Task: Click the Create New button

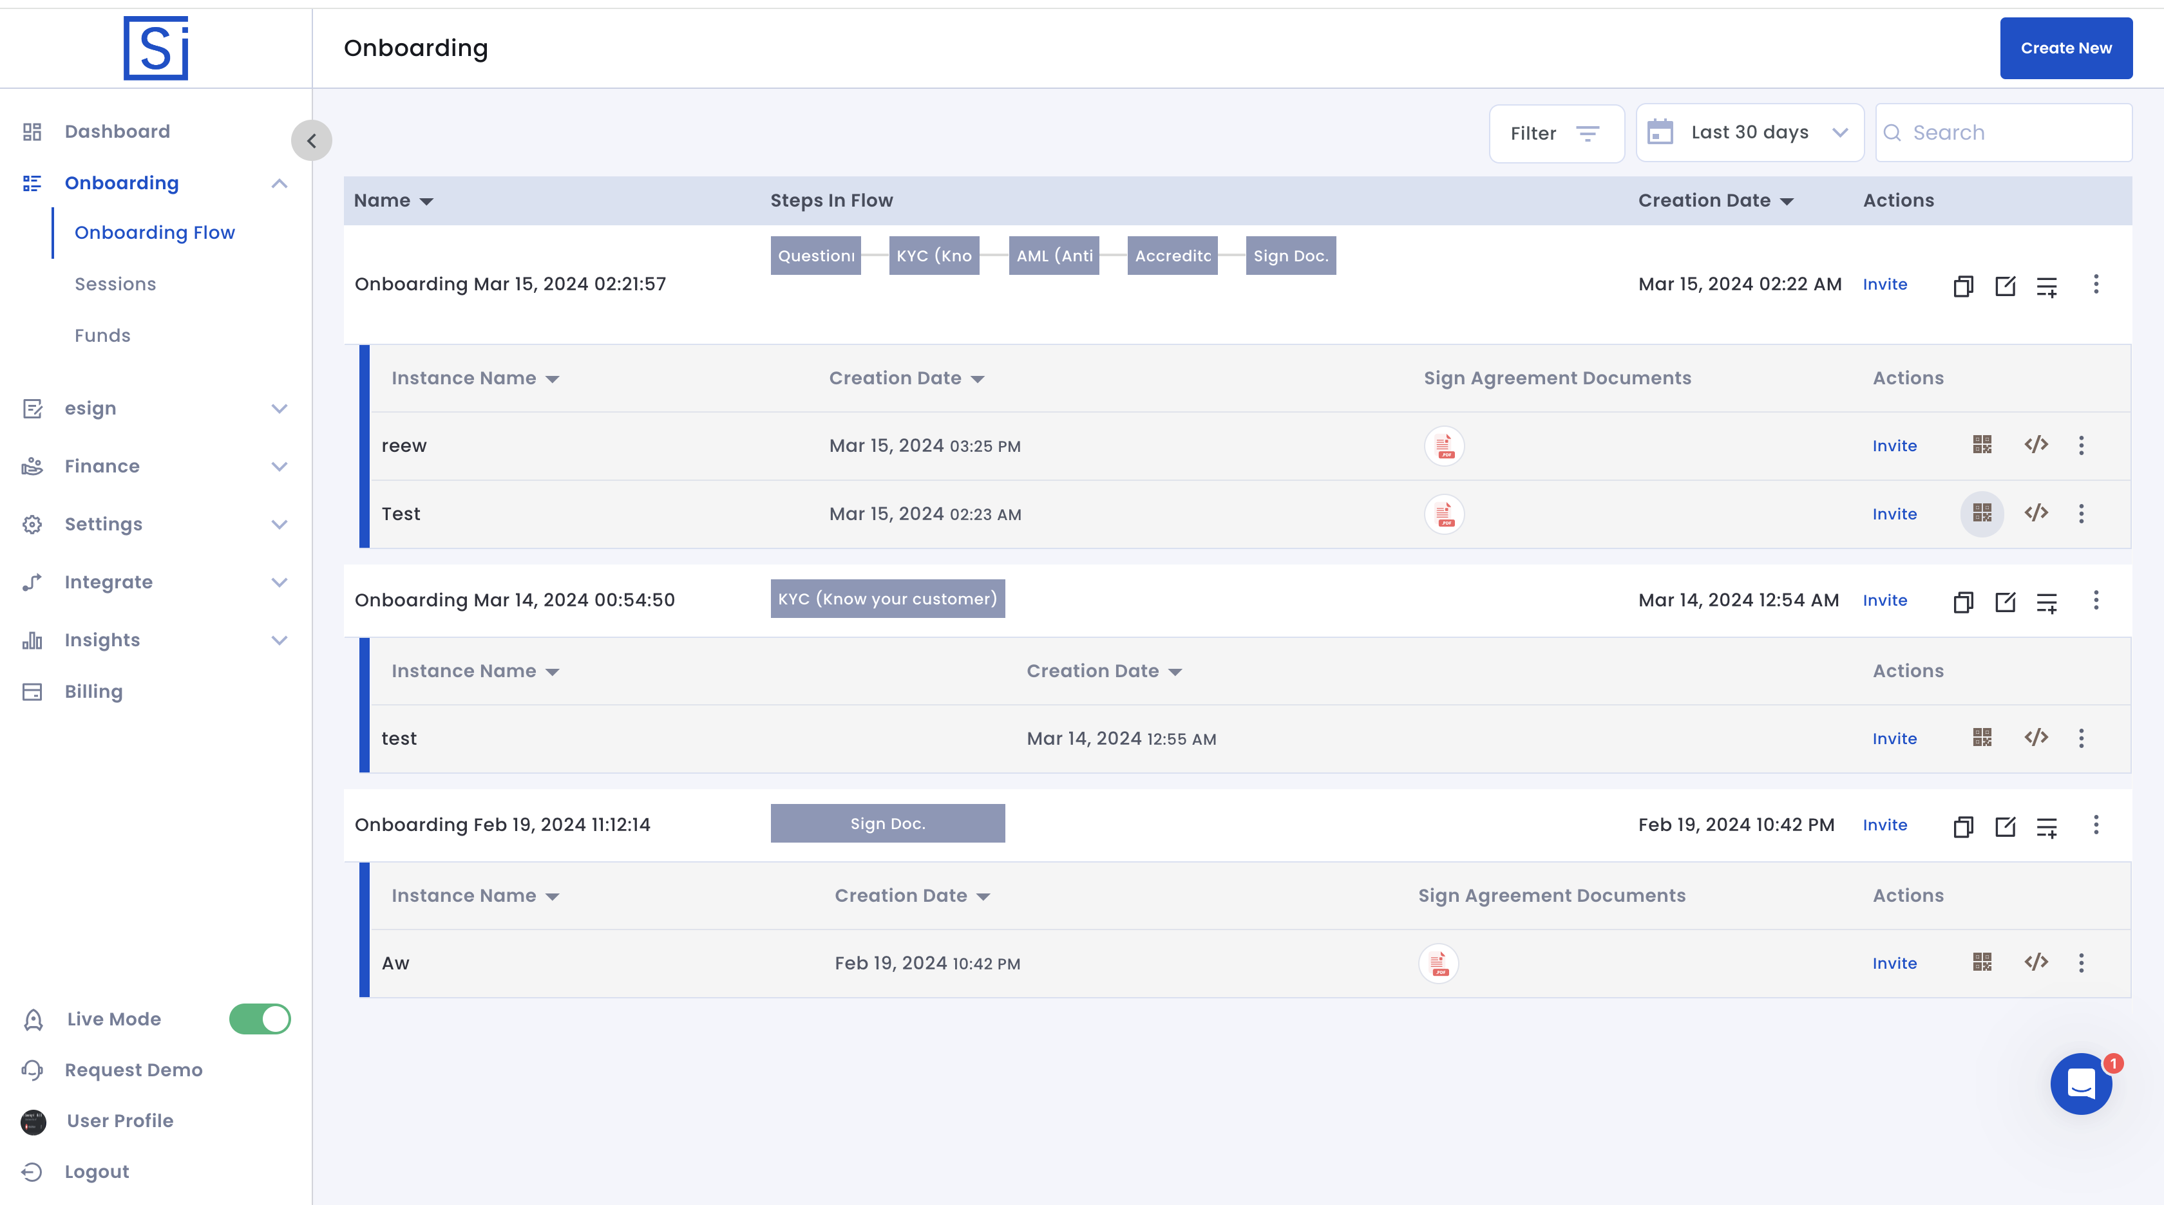Action: point(2065,48)
